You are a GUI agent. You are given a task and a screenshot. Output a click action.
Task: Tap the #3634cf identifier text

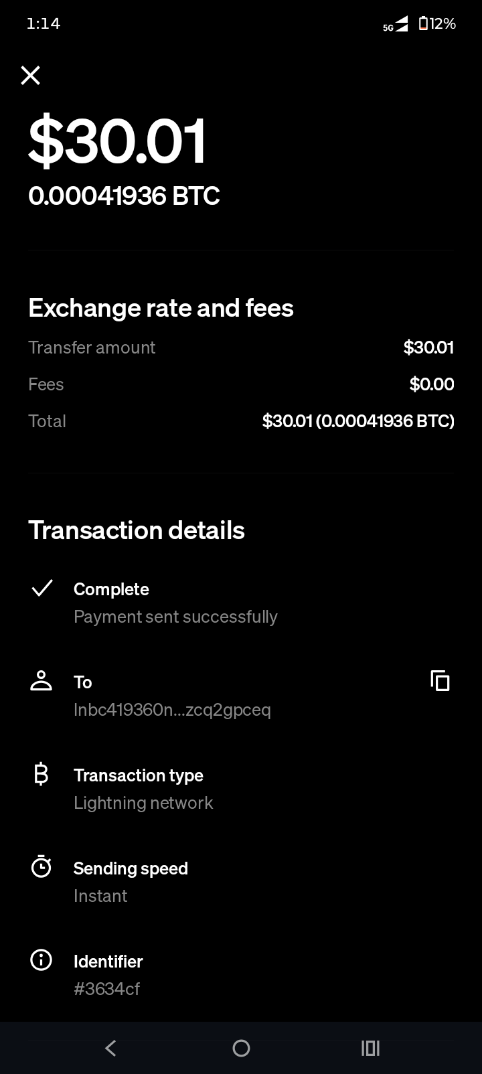pos(107,989)
